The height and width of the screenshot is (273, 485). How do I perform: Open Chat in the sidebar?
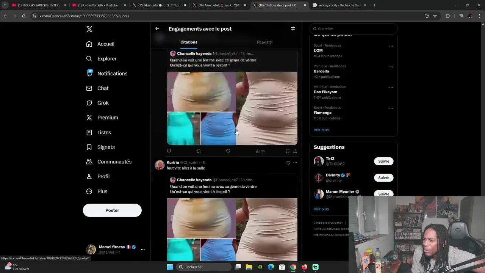(x=97, y=88)
